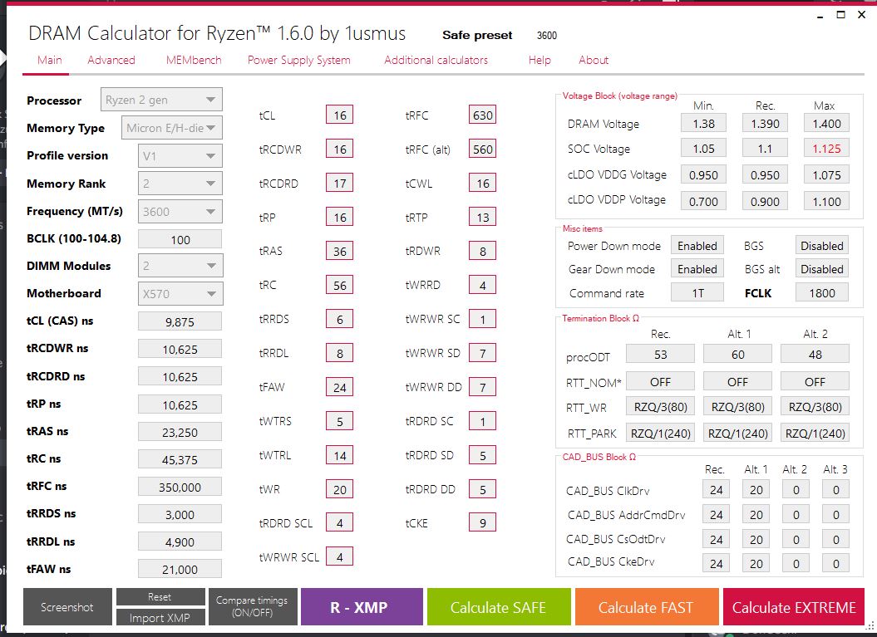
Task: Open the Help tab
Action: pyautogui.click(x=540, y=61)
